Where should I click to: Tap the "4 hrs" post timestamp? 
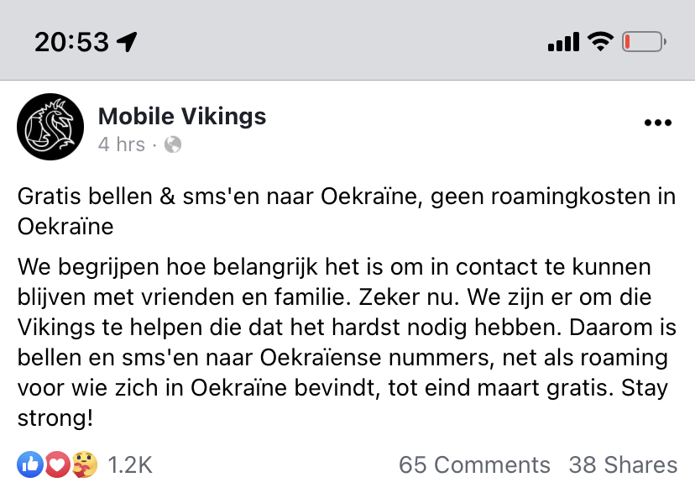coord(121,144)
